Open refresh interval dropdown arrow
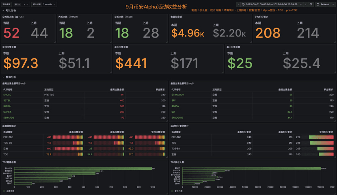The width and height of the screenshot is (337, 195). click(x=333, y=4)
